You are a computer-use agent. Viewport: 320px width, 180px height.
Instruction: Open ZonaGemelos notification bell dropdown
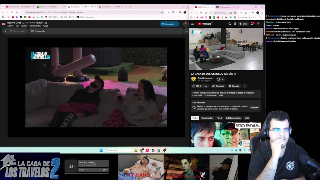(x=220, y=79)
